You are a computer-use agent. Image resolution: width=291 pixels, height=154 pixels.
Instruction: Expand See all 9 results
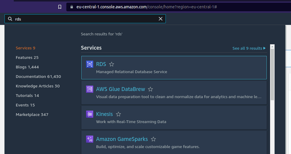point(249,48)
